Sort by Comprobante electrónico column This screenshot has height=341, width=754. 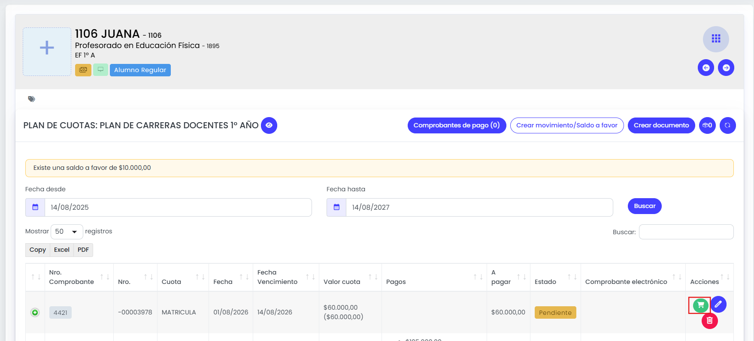click(633, 277)
